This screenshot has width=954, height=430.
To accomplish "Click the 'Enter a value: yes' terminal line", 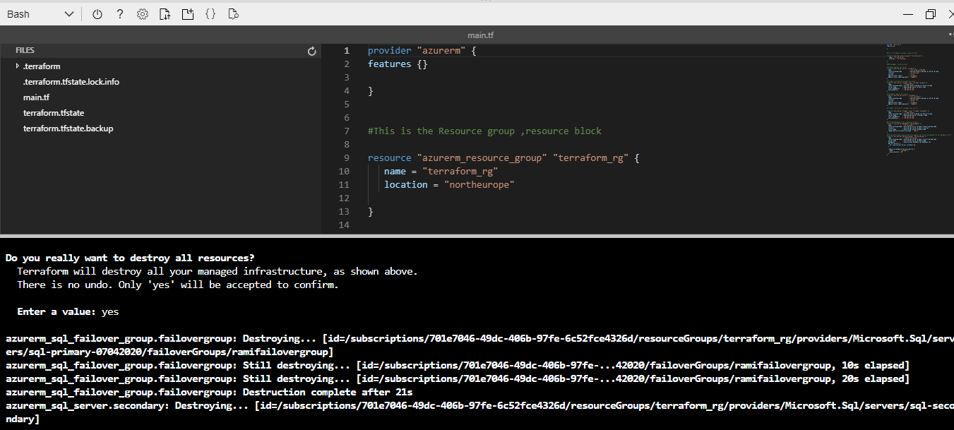I will pos(68,311).
